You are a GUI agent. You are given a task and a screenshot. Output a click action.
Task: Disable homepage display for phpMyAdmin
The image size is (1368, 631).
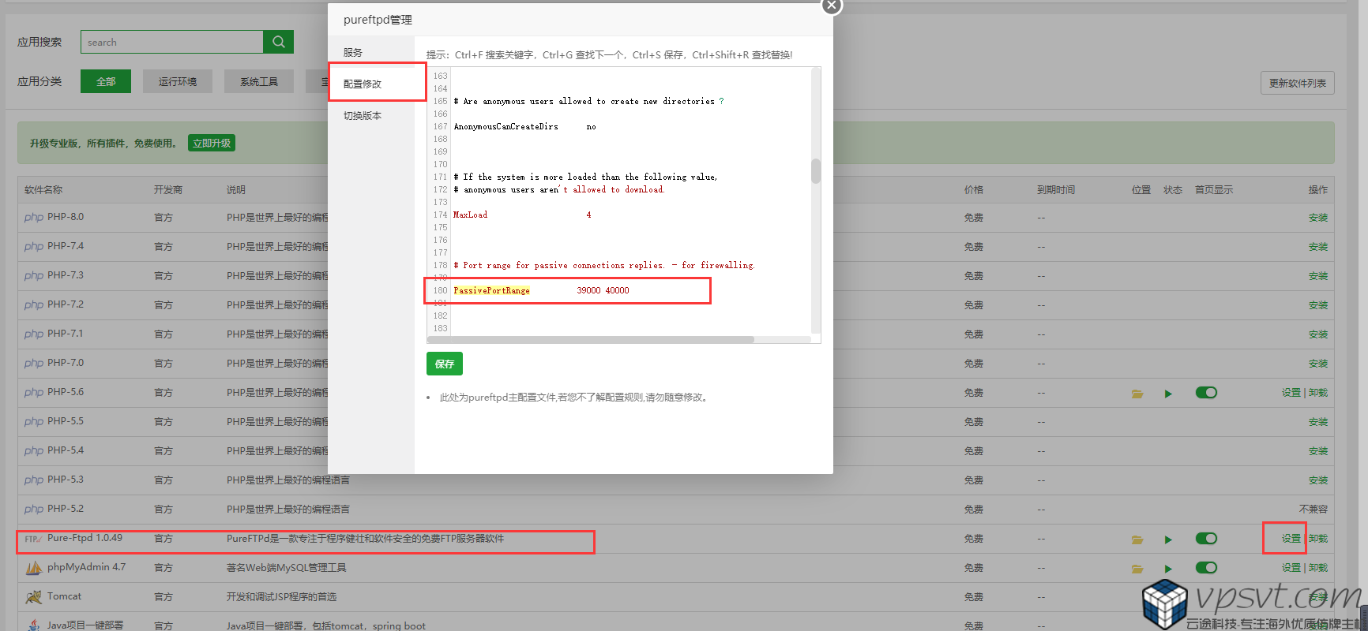pos(1206,568)
